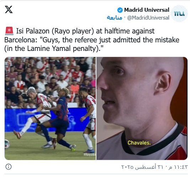190x177 pixels.
Task: Click the crowd in the stands
Action: 50,78
